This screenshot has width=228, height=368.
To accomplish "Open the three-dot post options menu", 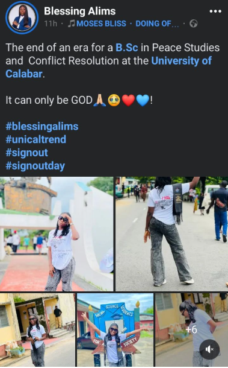I will [x=215, y=11].
